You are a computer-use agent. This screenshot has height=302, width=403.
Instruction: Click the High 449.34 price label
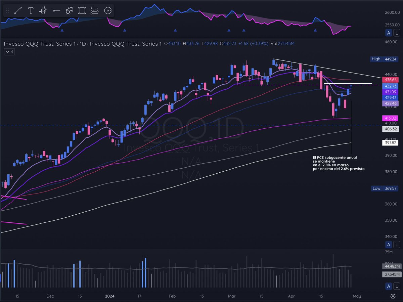pos(384,59)
